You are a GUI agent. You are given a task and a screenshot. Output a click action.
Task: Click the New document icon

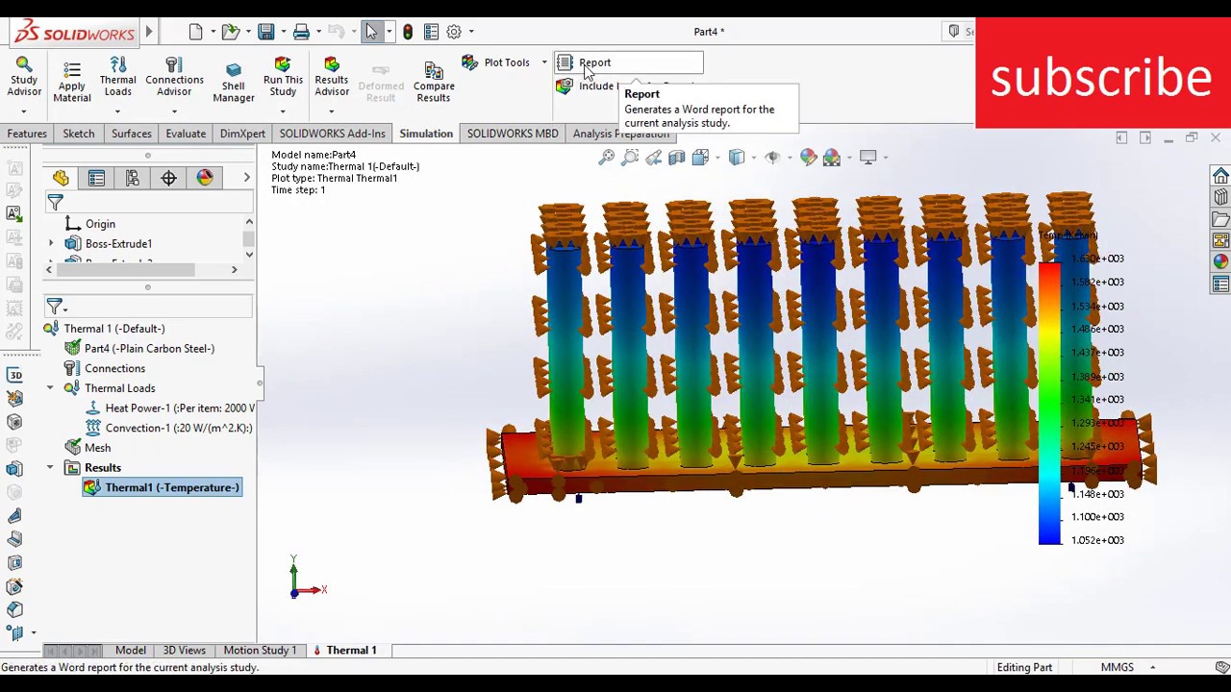point(196,32)
